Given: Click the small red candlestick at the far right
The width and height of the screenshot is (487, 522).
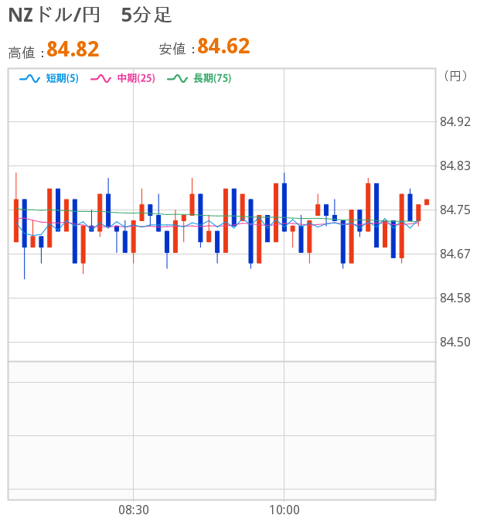Looking at the screenshot, I should (427, 202).
